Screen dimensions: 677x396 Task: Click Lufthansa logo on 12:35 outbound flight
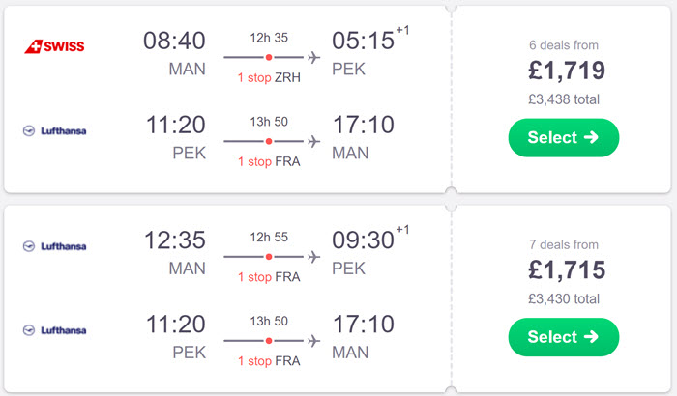pos(54,246)
